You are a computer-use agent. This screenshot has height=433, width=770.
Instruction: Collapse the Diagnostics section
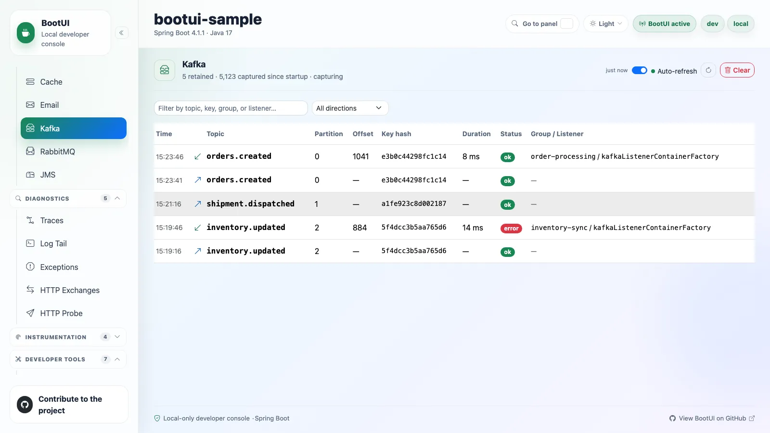tap(68, 199)
